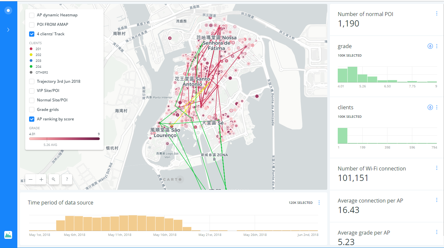444x248 pixels.
Task: Expand the blue sidebar with chevron arrow
Action: click(9, 30)
